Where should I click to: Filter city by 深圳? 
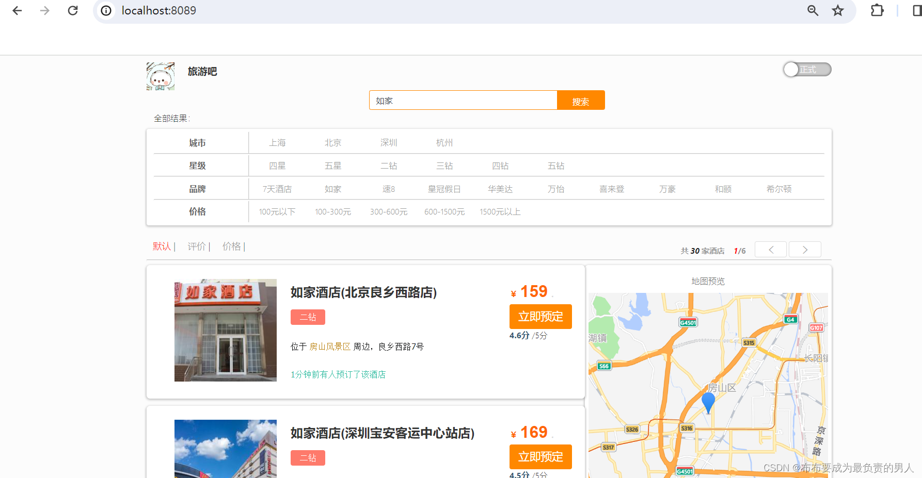pyautogui.click(x=389, y=143)
